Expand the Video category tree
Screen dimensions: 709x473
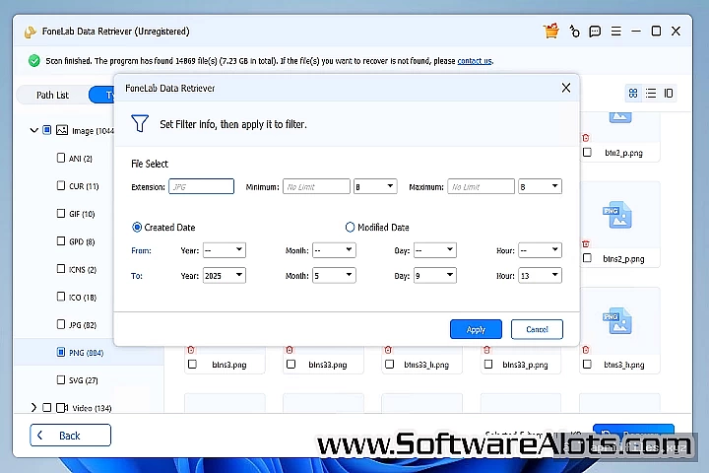pos(33,408)
